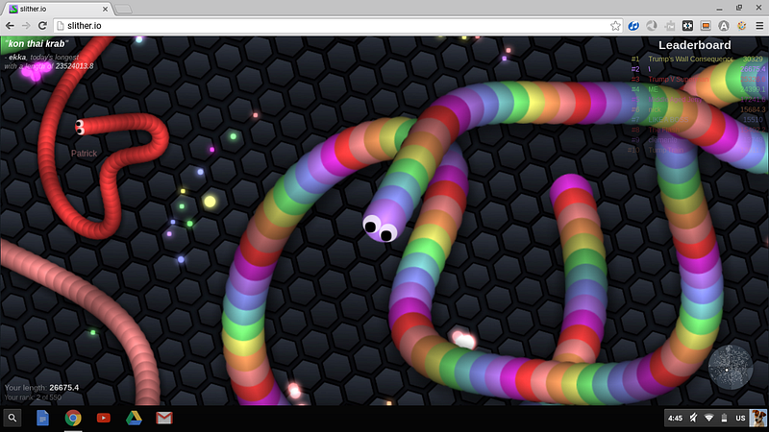Image resolution: width=769 pixels, height=432 pixels.
Task: Open the black square four-arrows extension
Action: point(687,26)
